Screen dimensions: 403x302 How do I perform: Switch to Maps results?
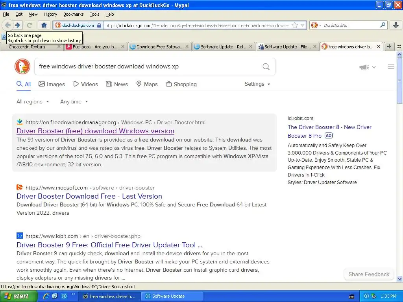147,84
